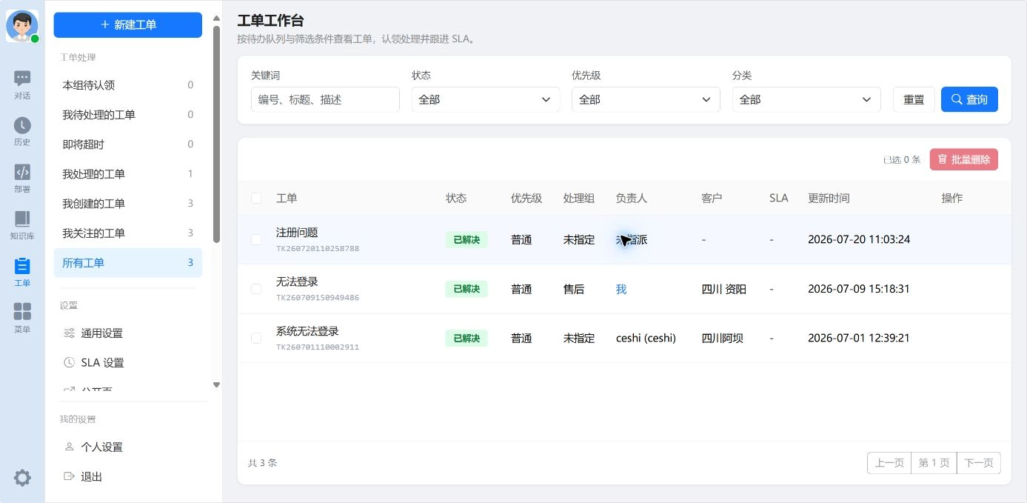This screenshot has width=1027, height=503.
Task: Click the sidebar vertical scrollbar thumb
Action: [x=216, y=133]
